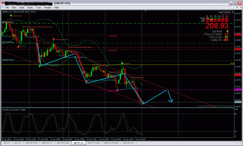Viewport: 243px width, 146px height.
Task: Click the 208.93 price readout
Action: point(217,26)
